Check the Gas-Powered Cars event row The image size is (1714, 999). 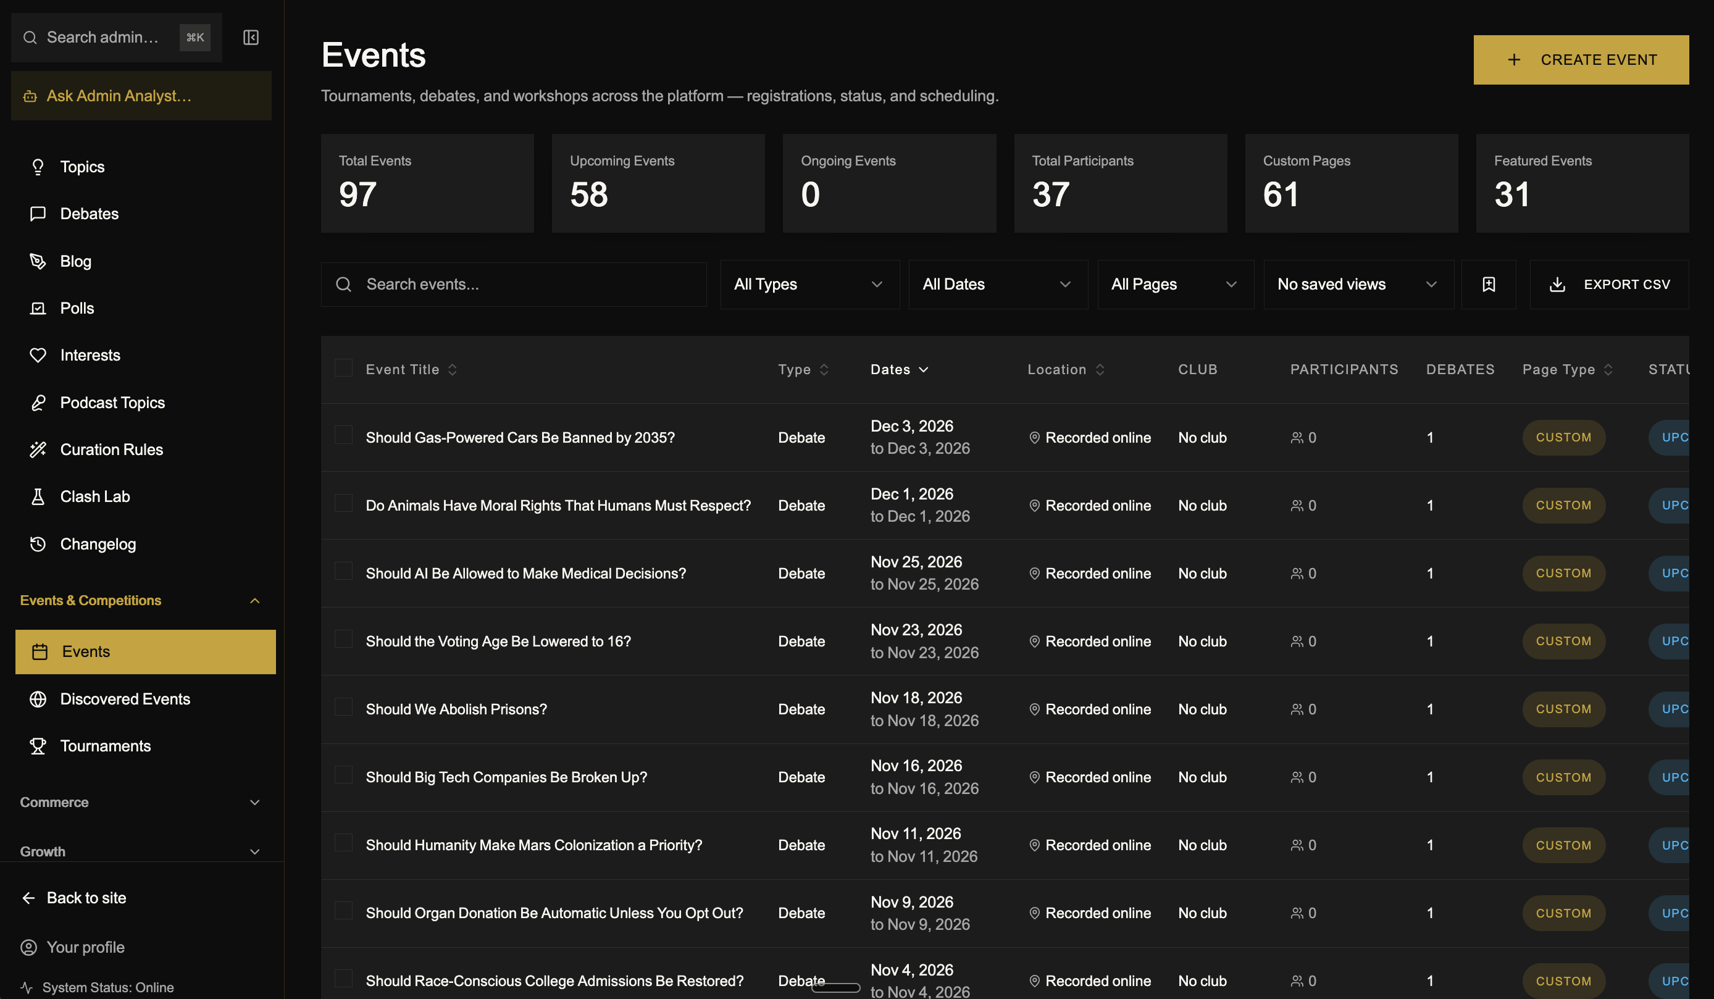coord(343,435)
